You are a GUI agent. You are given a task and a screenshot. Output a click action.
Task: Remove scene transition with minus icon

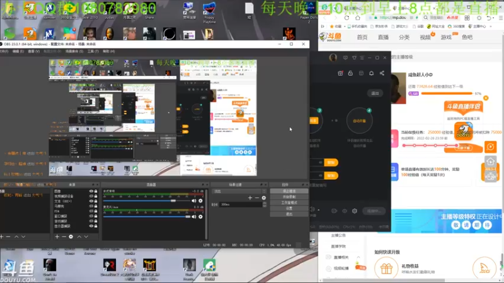coord(257,198)
